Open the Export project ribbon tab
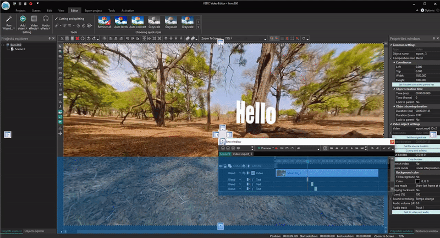This screenshot has height=238, width=440. tap(93, 10)
